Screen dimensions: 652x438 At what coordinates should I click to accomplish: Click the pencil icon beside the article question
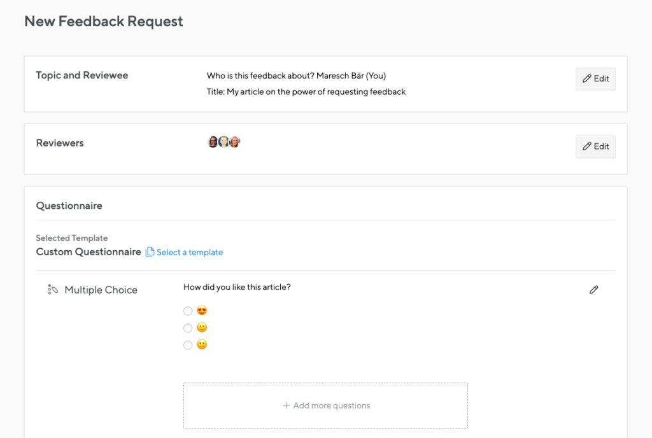coord(594,290)
